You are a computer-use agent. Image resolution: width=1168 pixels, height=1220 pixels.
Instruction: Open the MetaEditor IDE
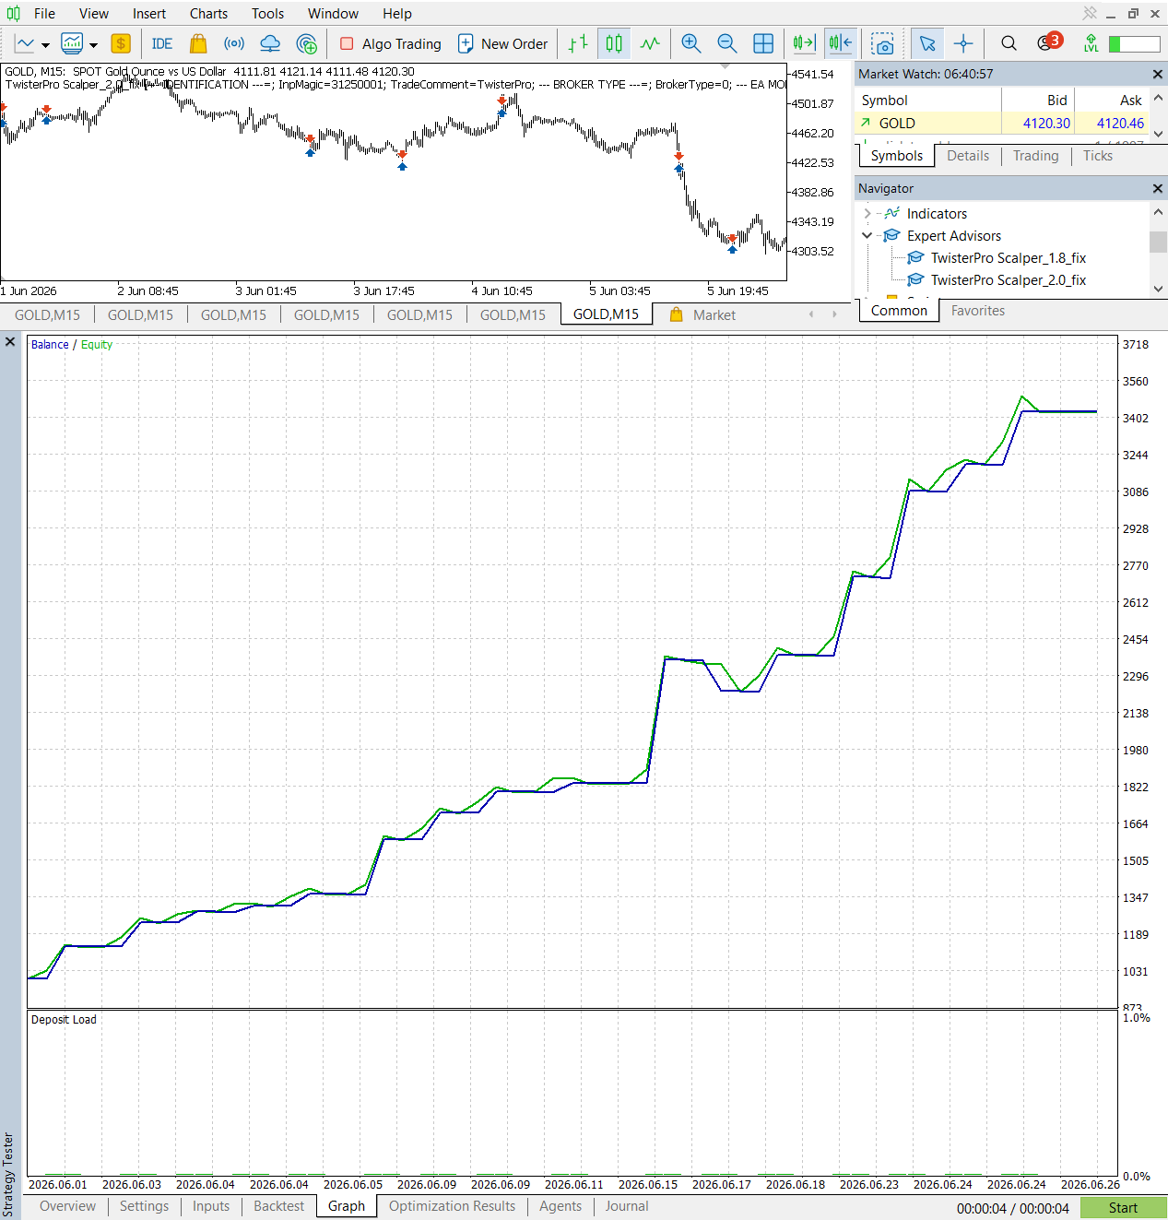[x=162, y=43]
